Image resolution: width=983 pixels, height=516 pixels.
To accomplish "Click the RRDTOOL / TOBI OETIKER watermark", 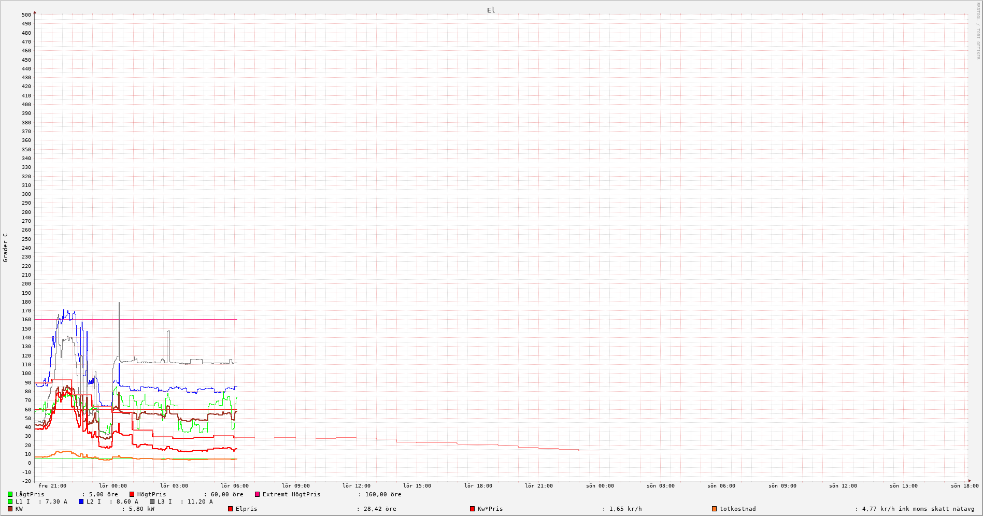I will point(978,31).
